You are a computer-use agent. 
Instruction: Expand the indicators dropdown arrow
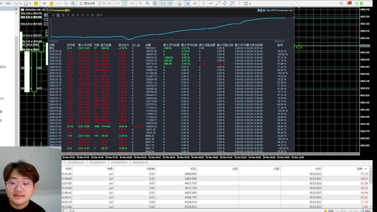coord(30,4)
